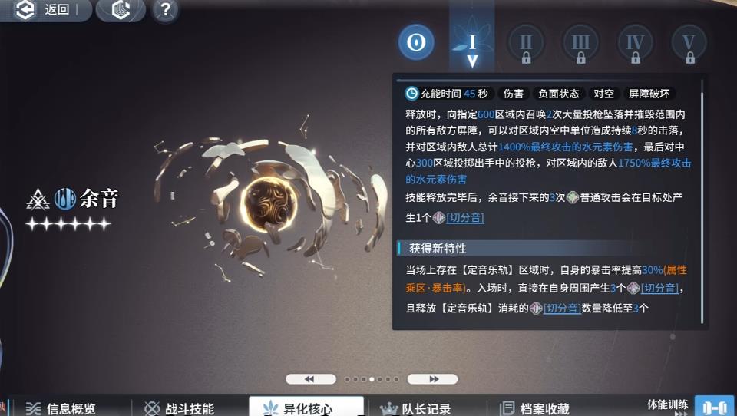Image resolution: width=737 pixels, height=416 pixels.
Task: Select the last page indicator dot
Action: 396,379
